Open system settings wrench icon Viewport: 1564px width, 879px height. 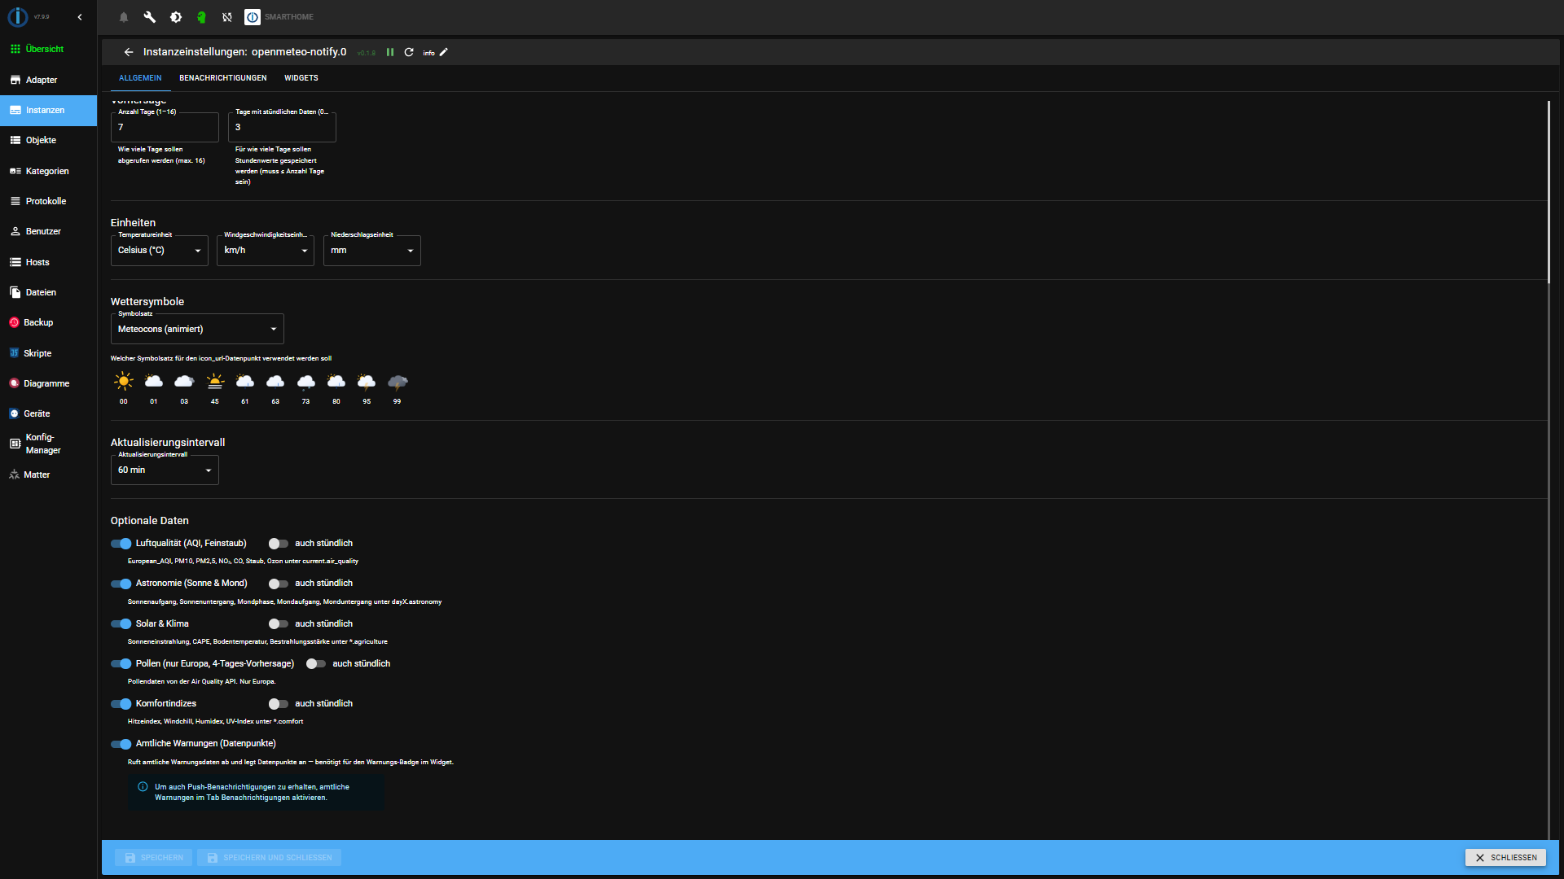tap(150, 17)
